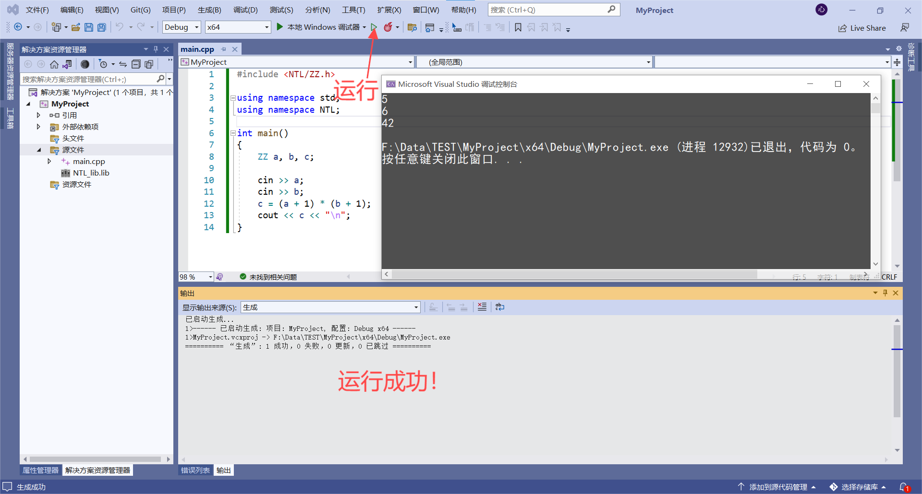
Task: Click the split editor plus icon
Action: (897, 62)
